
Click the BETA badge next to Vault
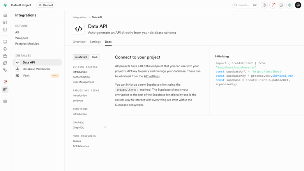55,76
